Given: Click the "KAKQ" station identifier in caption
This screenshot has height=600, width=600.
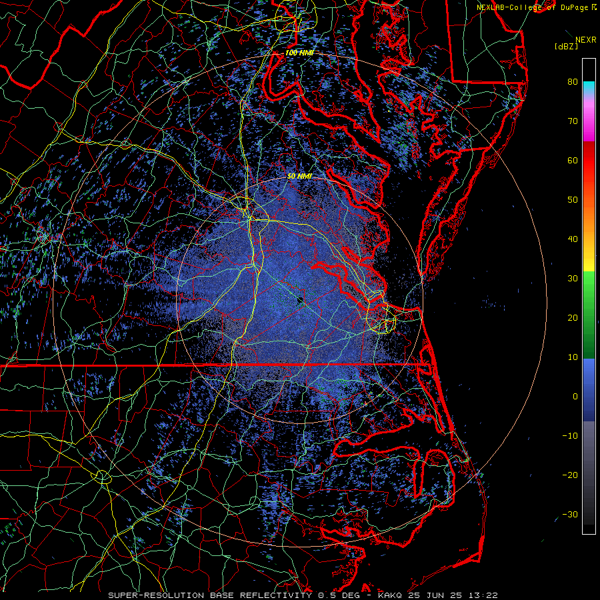Looking at the screenshot, I should pos(391,595).
